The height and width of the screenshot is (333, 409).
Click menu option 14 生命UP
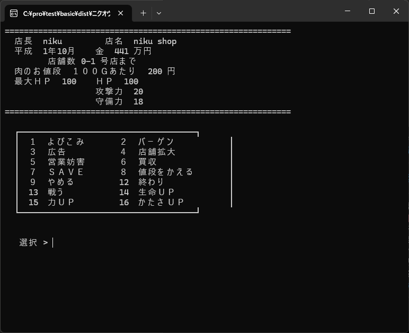[147, 192]
